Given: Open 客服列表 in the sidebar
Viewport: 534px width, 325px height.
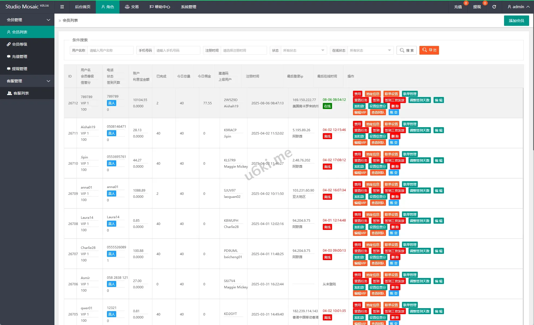Looking at the screenshot, I should (x=21, y=93).
